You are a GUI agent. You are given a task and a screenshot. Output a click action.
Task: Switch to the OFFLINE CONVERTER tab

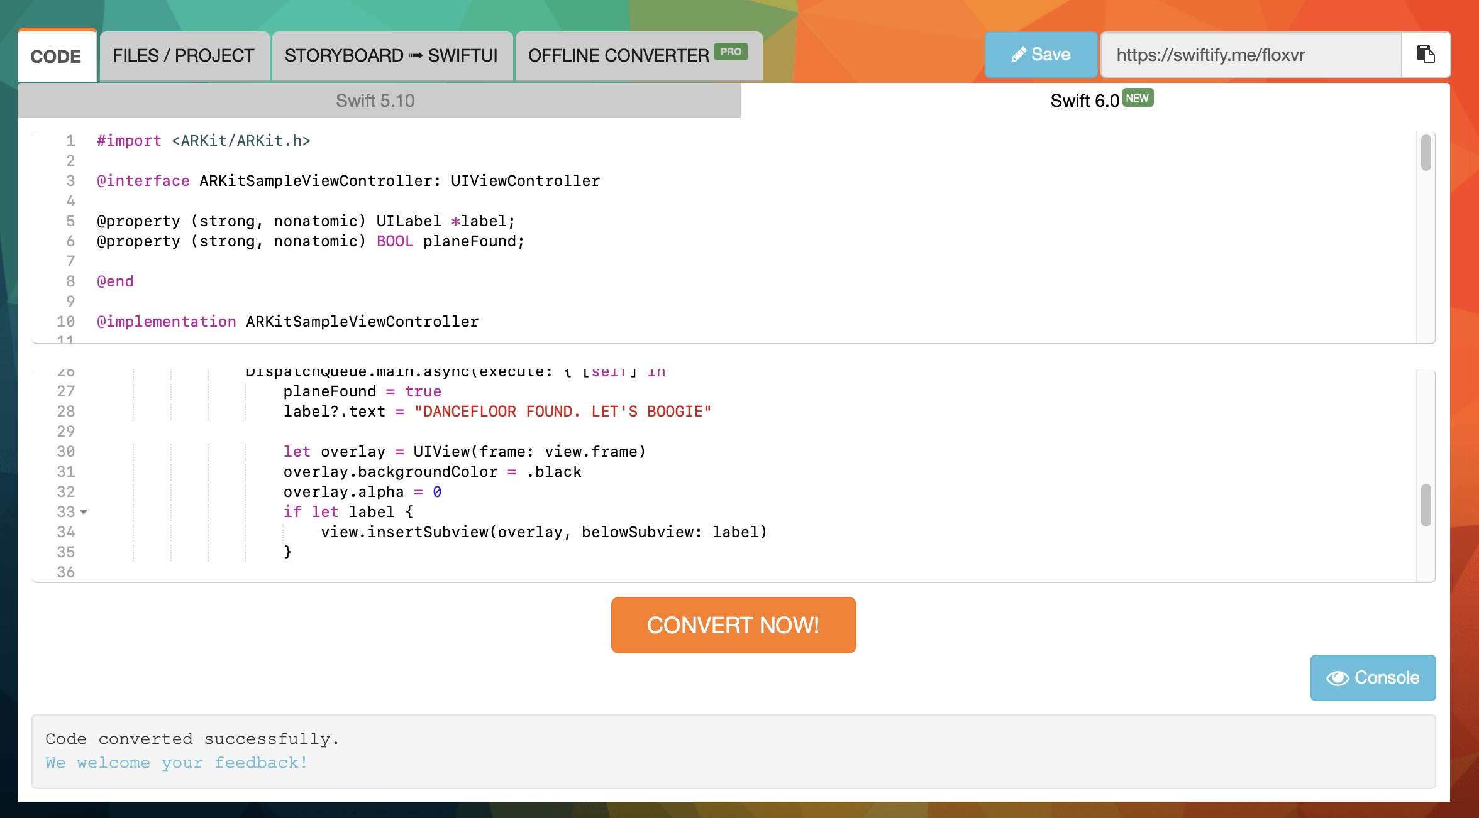pyautogui.click(x=619, y=55)
